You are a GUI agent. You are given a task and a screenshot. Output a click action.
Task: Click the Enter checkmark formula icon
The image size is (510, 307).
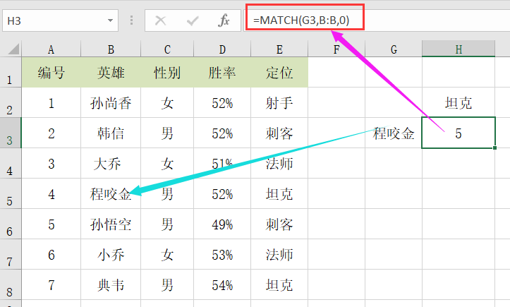coord(193,21)
